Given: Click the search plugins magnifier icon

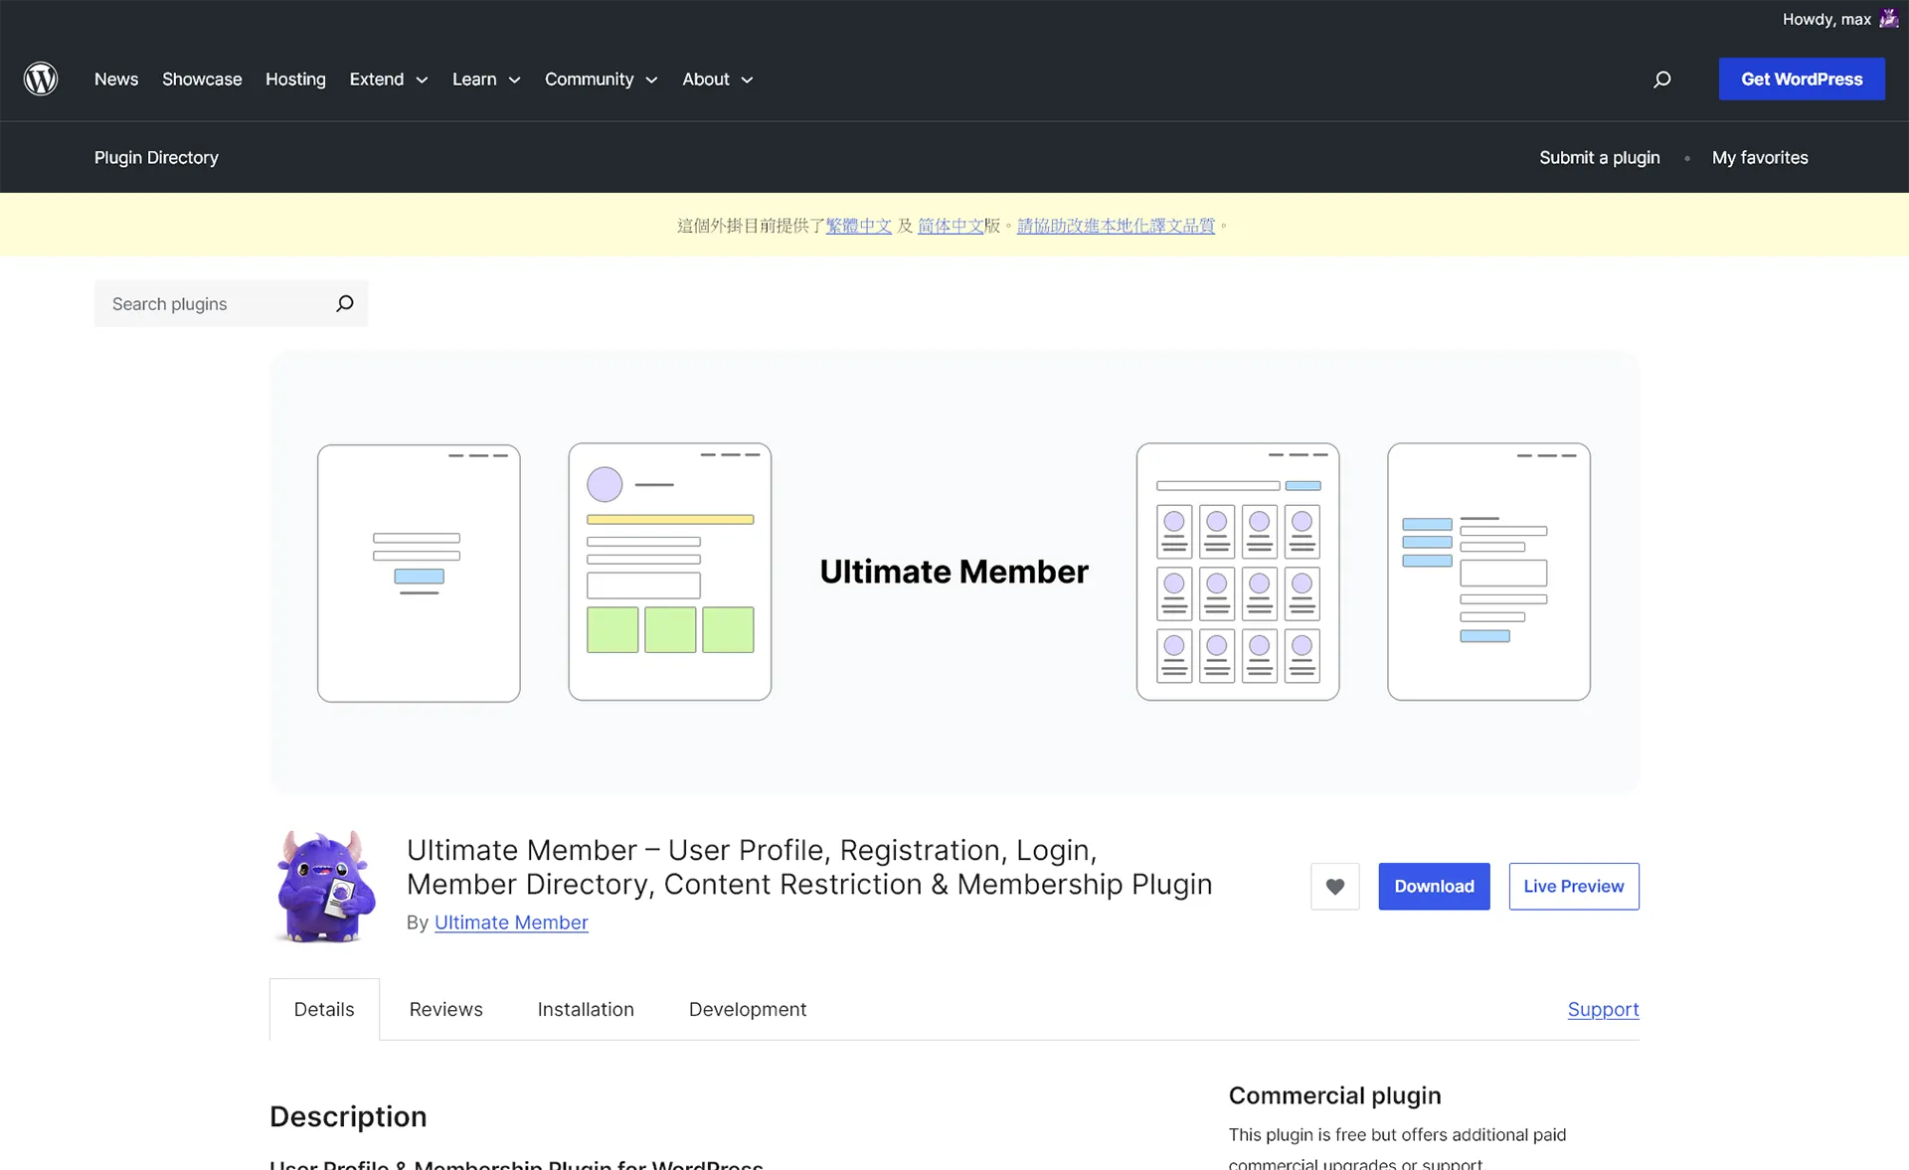Looking at the screenshot, I should coord(344,303).
